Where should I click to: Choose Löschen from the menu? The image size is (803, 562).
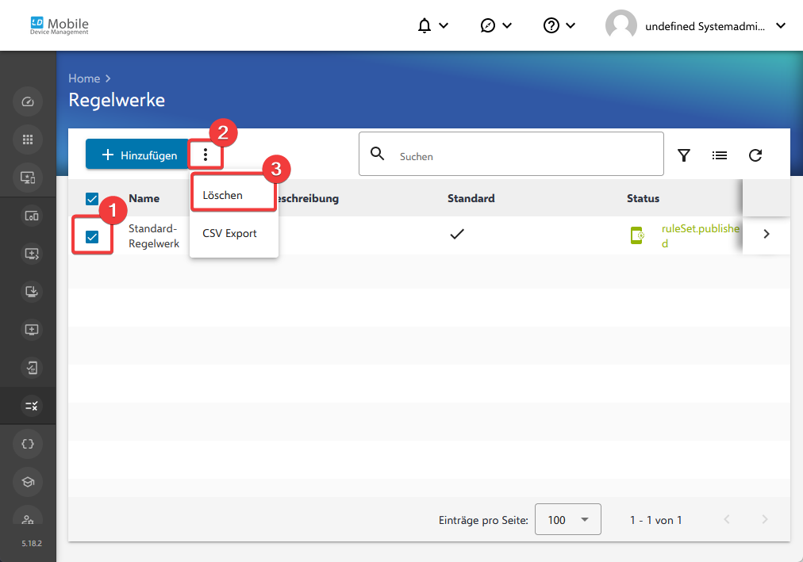233,195
